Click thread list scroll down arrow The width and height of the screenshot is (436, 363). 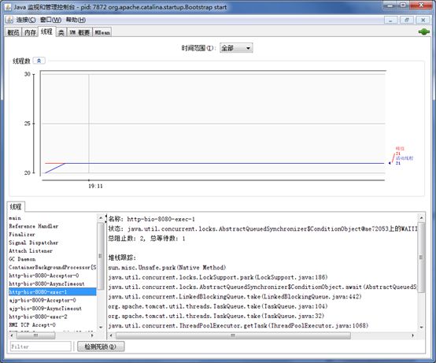click(x=101, y=327)
